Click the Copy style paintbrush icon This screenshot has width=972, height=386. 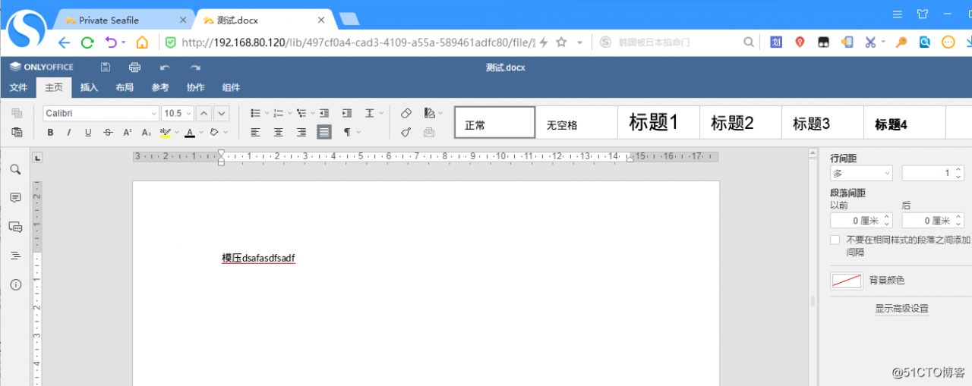point(406,132)
